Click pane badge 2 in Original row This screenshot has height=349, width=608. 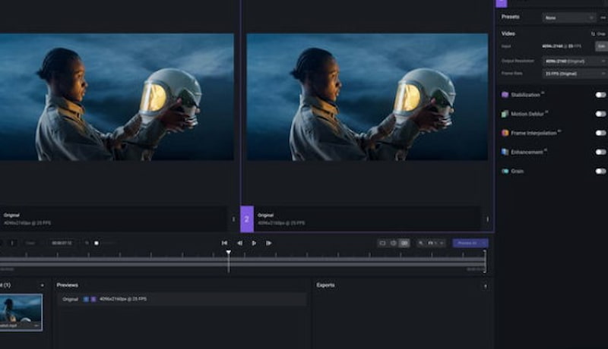[x=93, y=299]
